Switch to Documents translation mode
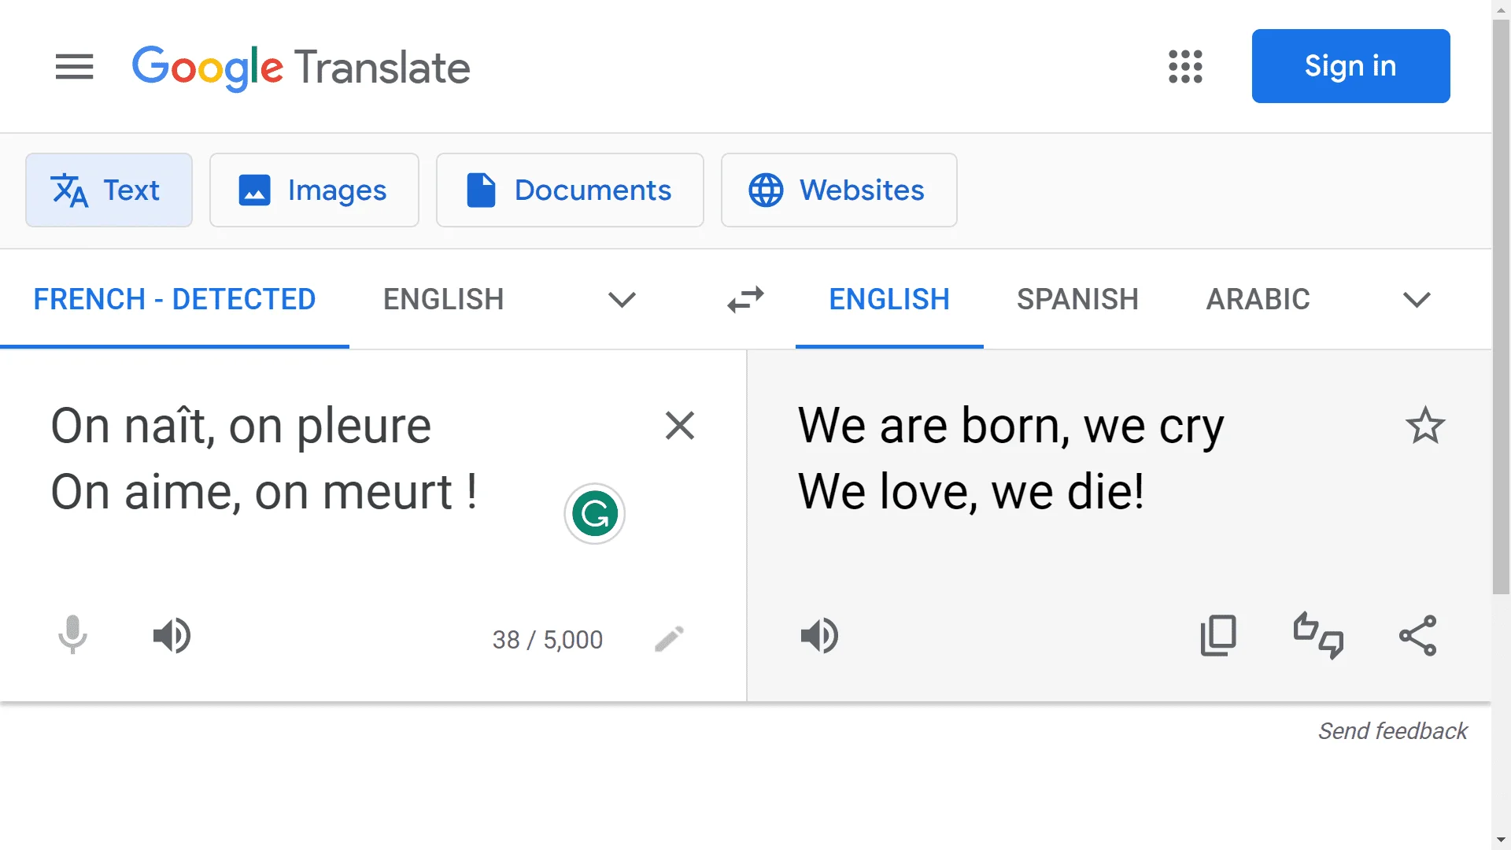 (570, 190)
